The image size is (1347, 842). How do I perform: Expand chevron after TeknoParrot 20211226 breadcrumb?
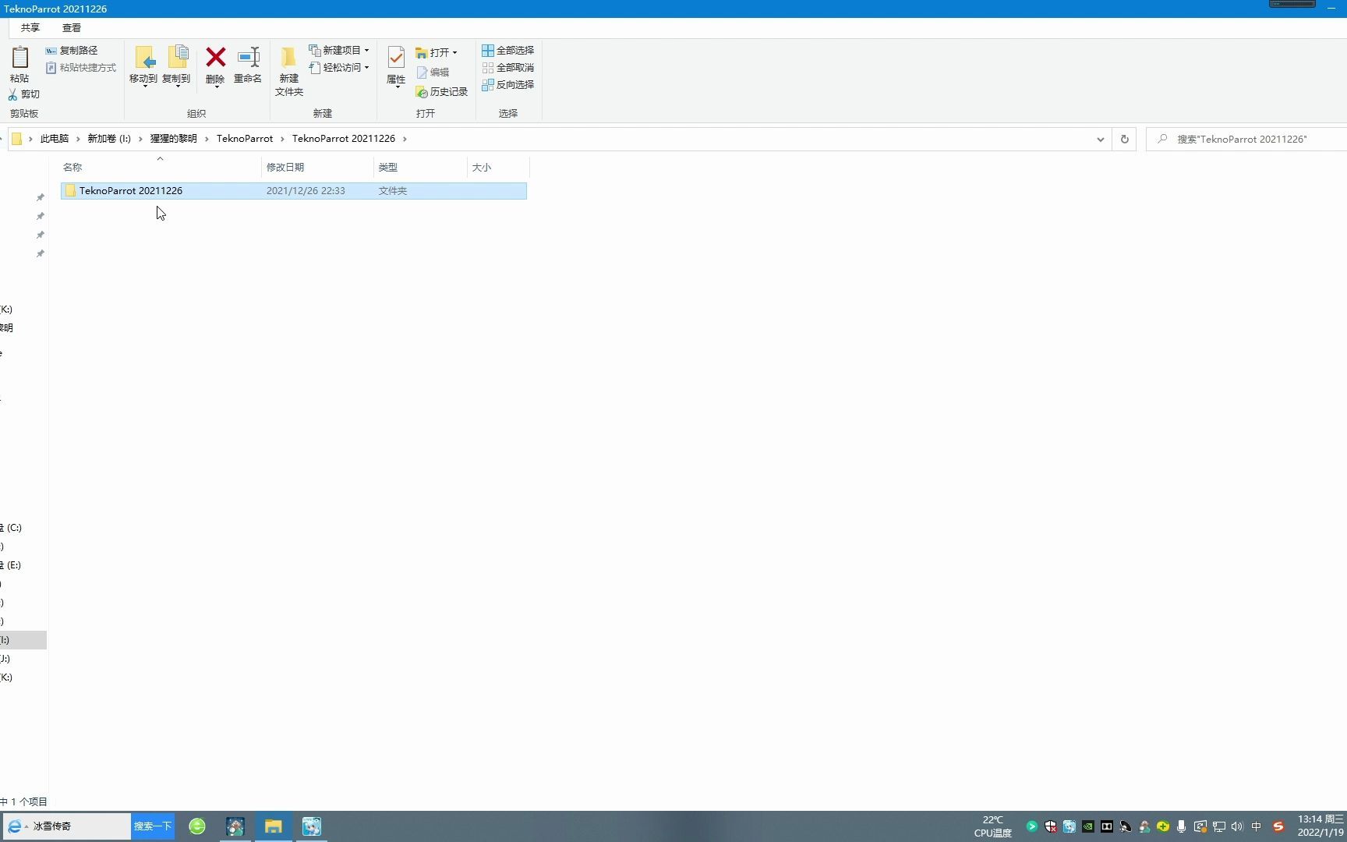(405, 139)
